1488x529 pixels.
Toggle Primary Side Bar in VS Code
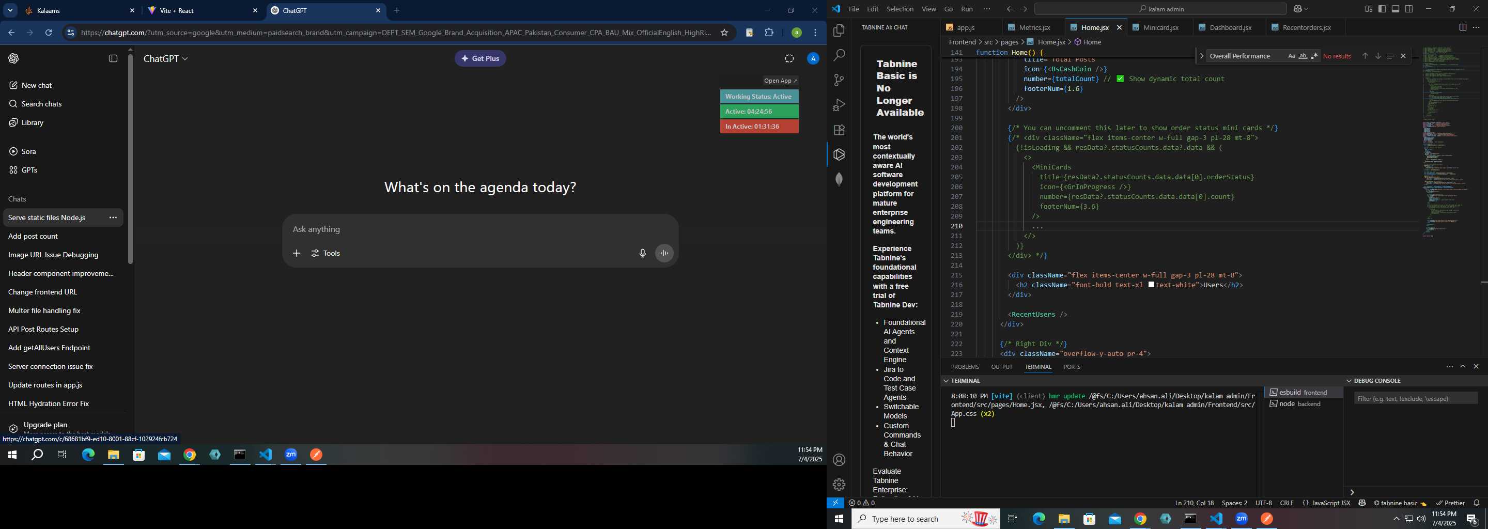pyautogui.click(x=1382, y=9)
